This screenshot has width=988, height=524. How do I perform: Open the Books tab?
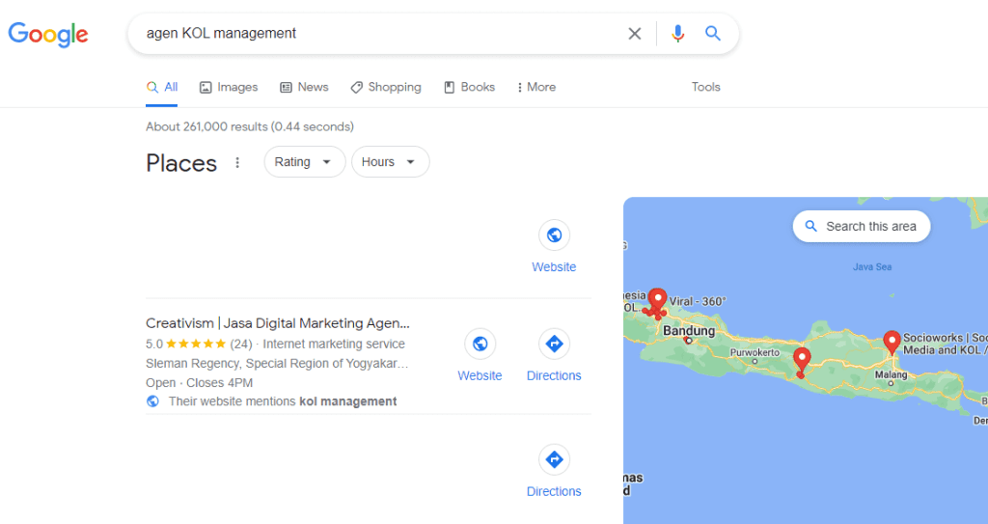point(470,87)
